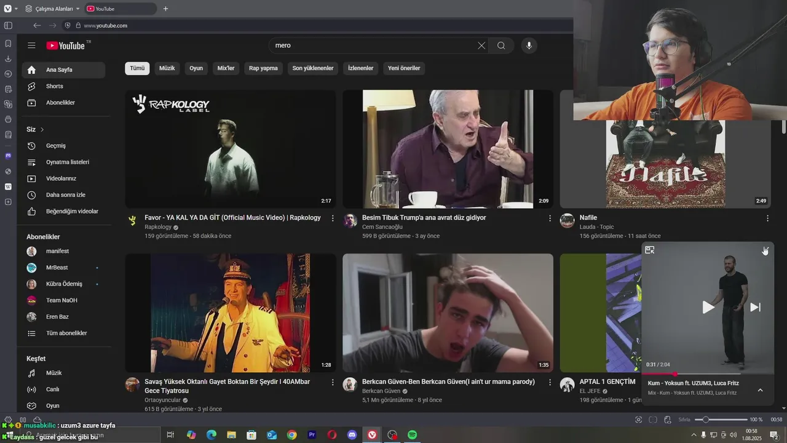Viewport: 787px width, 443px height.
Task: Open a new tab with the plus button
Action: (165, 9)
